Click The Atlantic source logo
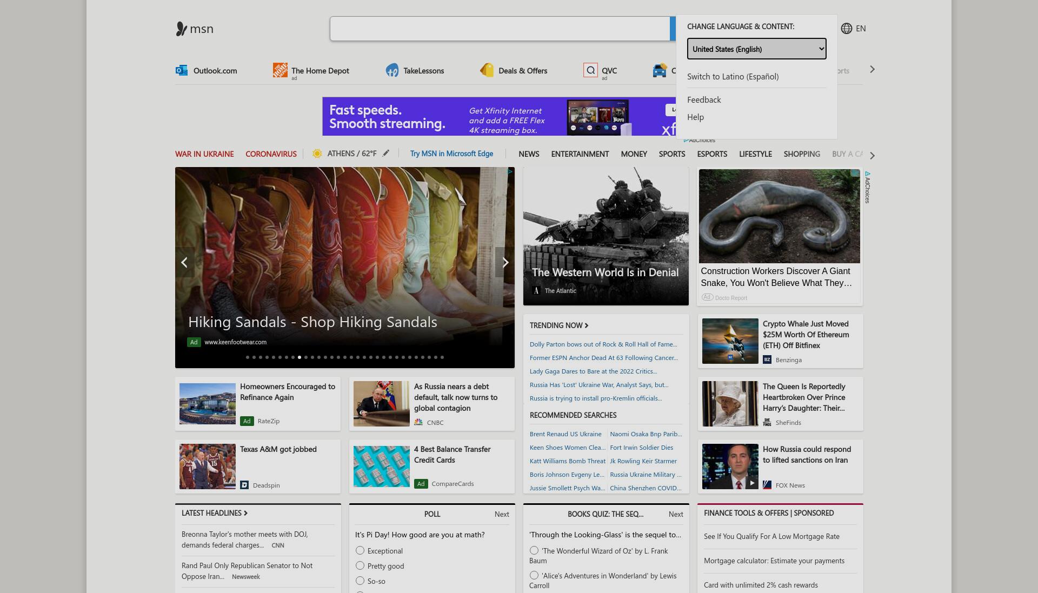The height and width of the screenshot is (593, 1038). coord(536,291)
